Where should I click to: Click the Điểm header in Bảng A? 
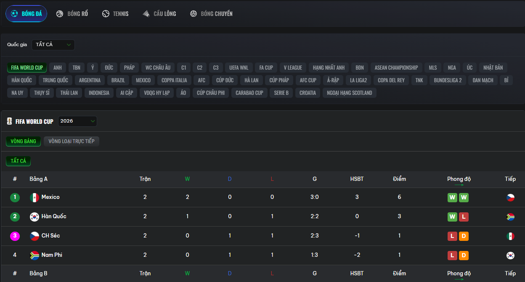[399, 179]
